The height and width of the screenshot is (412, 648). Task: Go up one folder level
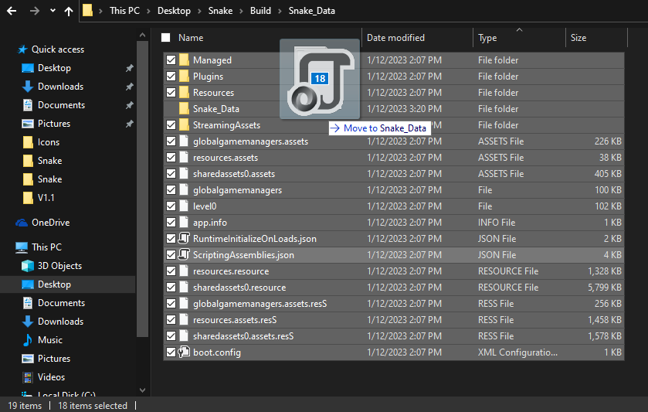(x=69, y=11)
